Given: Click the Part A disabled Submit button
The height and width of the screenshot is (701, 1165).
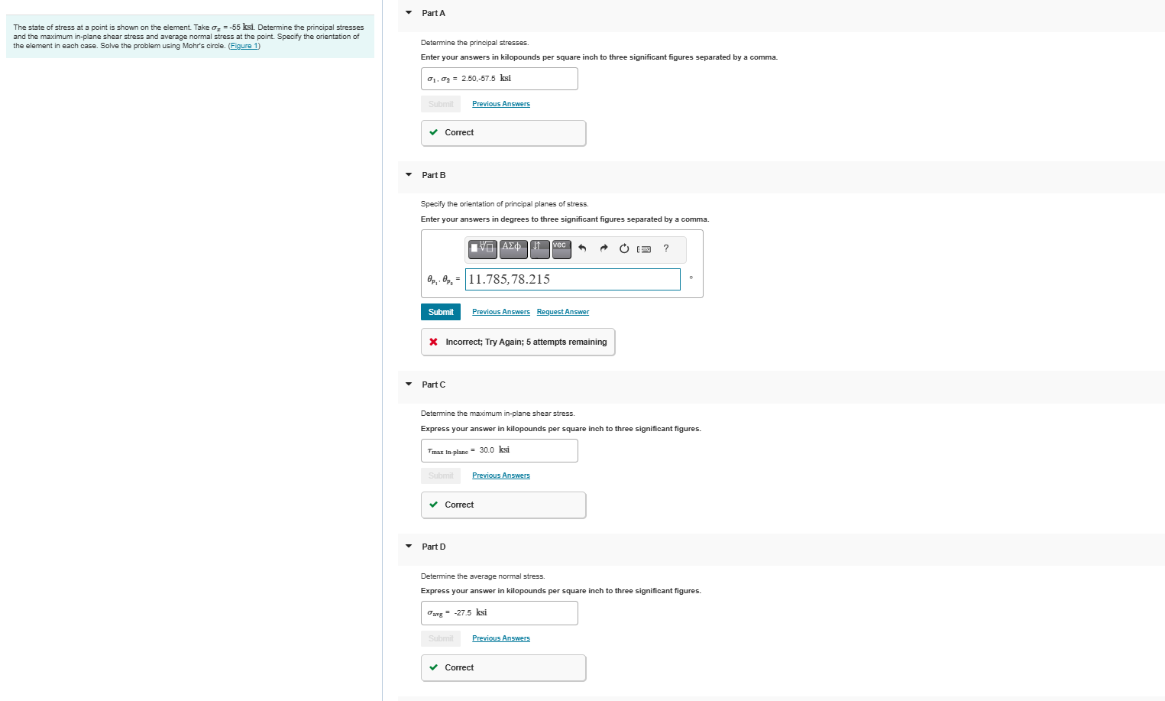Looking at the screenshot, I should tap(441, 104).
